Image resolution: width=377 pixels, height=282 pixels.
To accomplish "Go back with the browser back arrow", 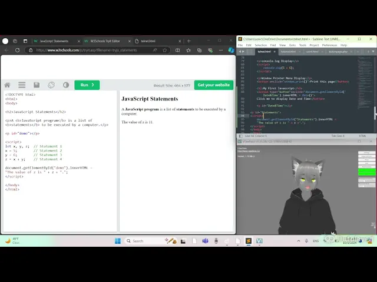I will 6,50.
